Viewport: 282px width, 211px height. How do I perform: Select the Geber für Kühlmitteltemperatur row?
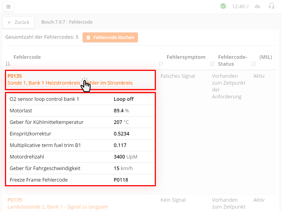click(80, 122)
